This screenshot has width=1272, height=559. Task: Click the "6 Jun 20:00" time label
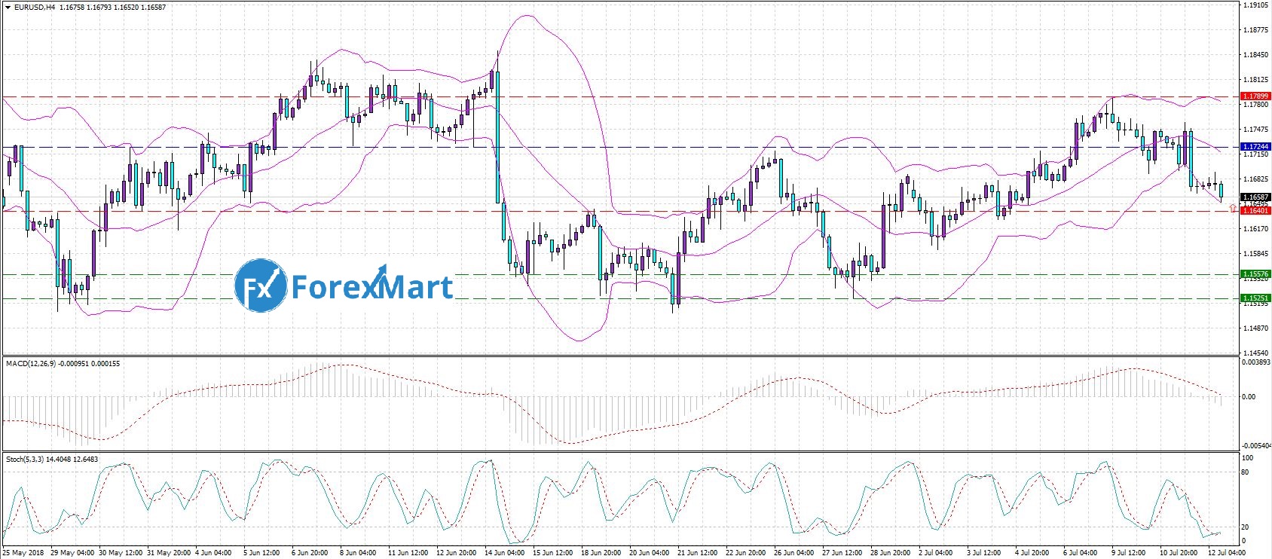pos(310,553)
